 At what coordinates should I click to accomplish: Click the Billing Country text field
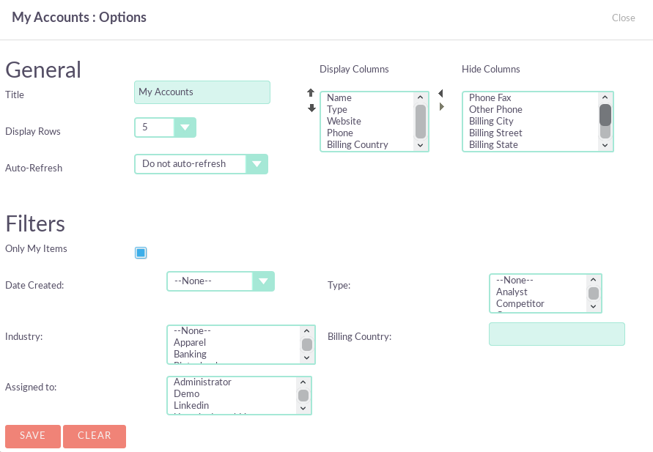pyautogui.click(x=556, y=334)
